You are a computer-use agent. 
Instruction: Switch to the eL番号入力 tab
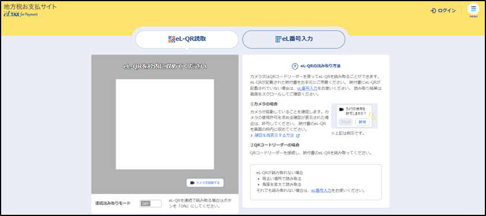coord(294,39)
